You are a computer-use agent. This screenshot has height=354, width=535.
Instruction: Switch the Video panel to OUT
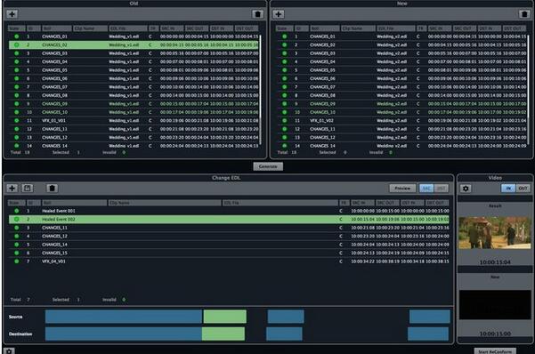point(523,189)
